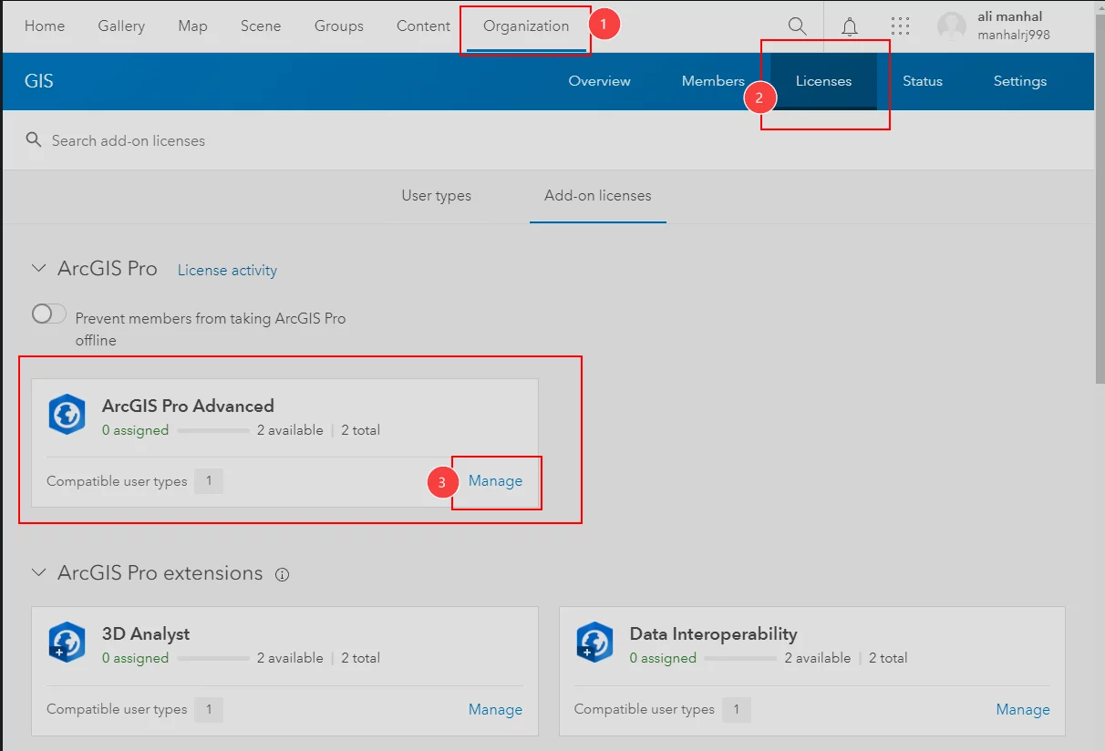
Task: Open the Map viewer
Action: [193, 26]
